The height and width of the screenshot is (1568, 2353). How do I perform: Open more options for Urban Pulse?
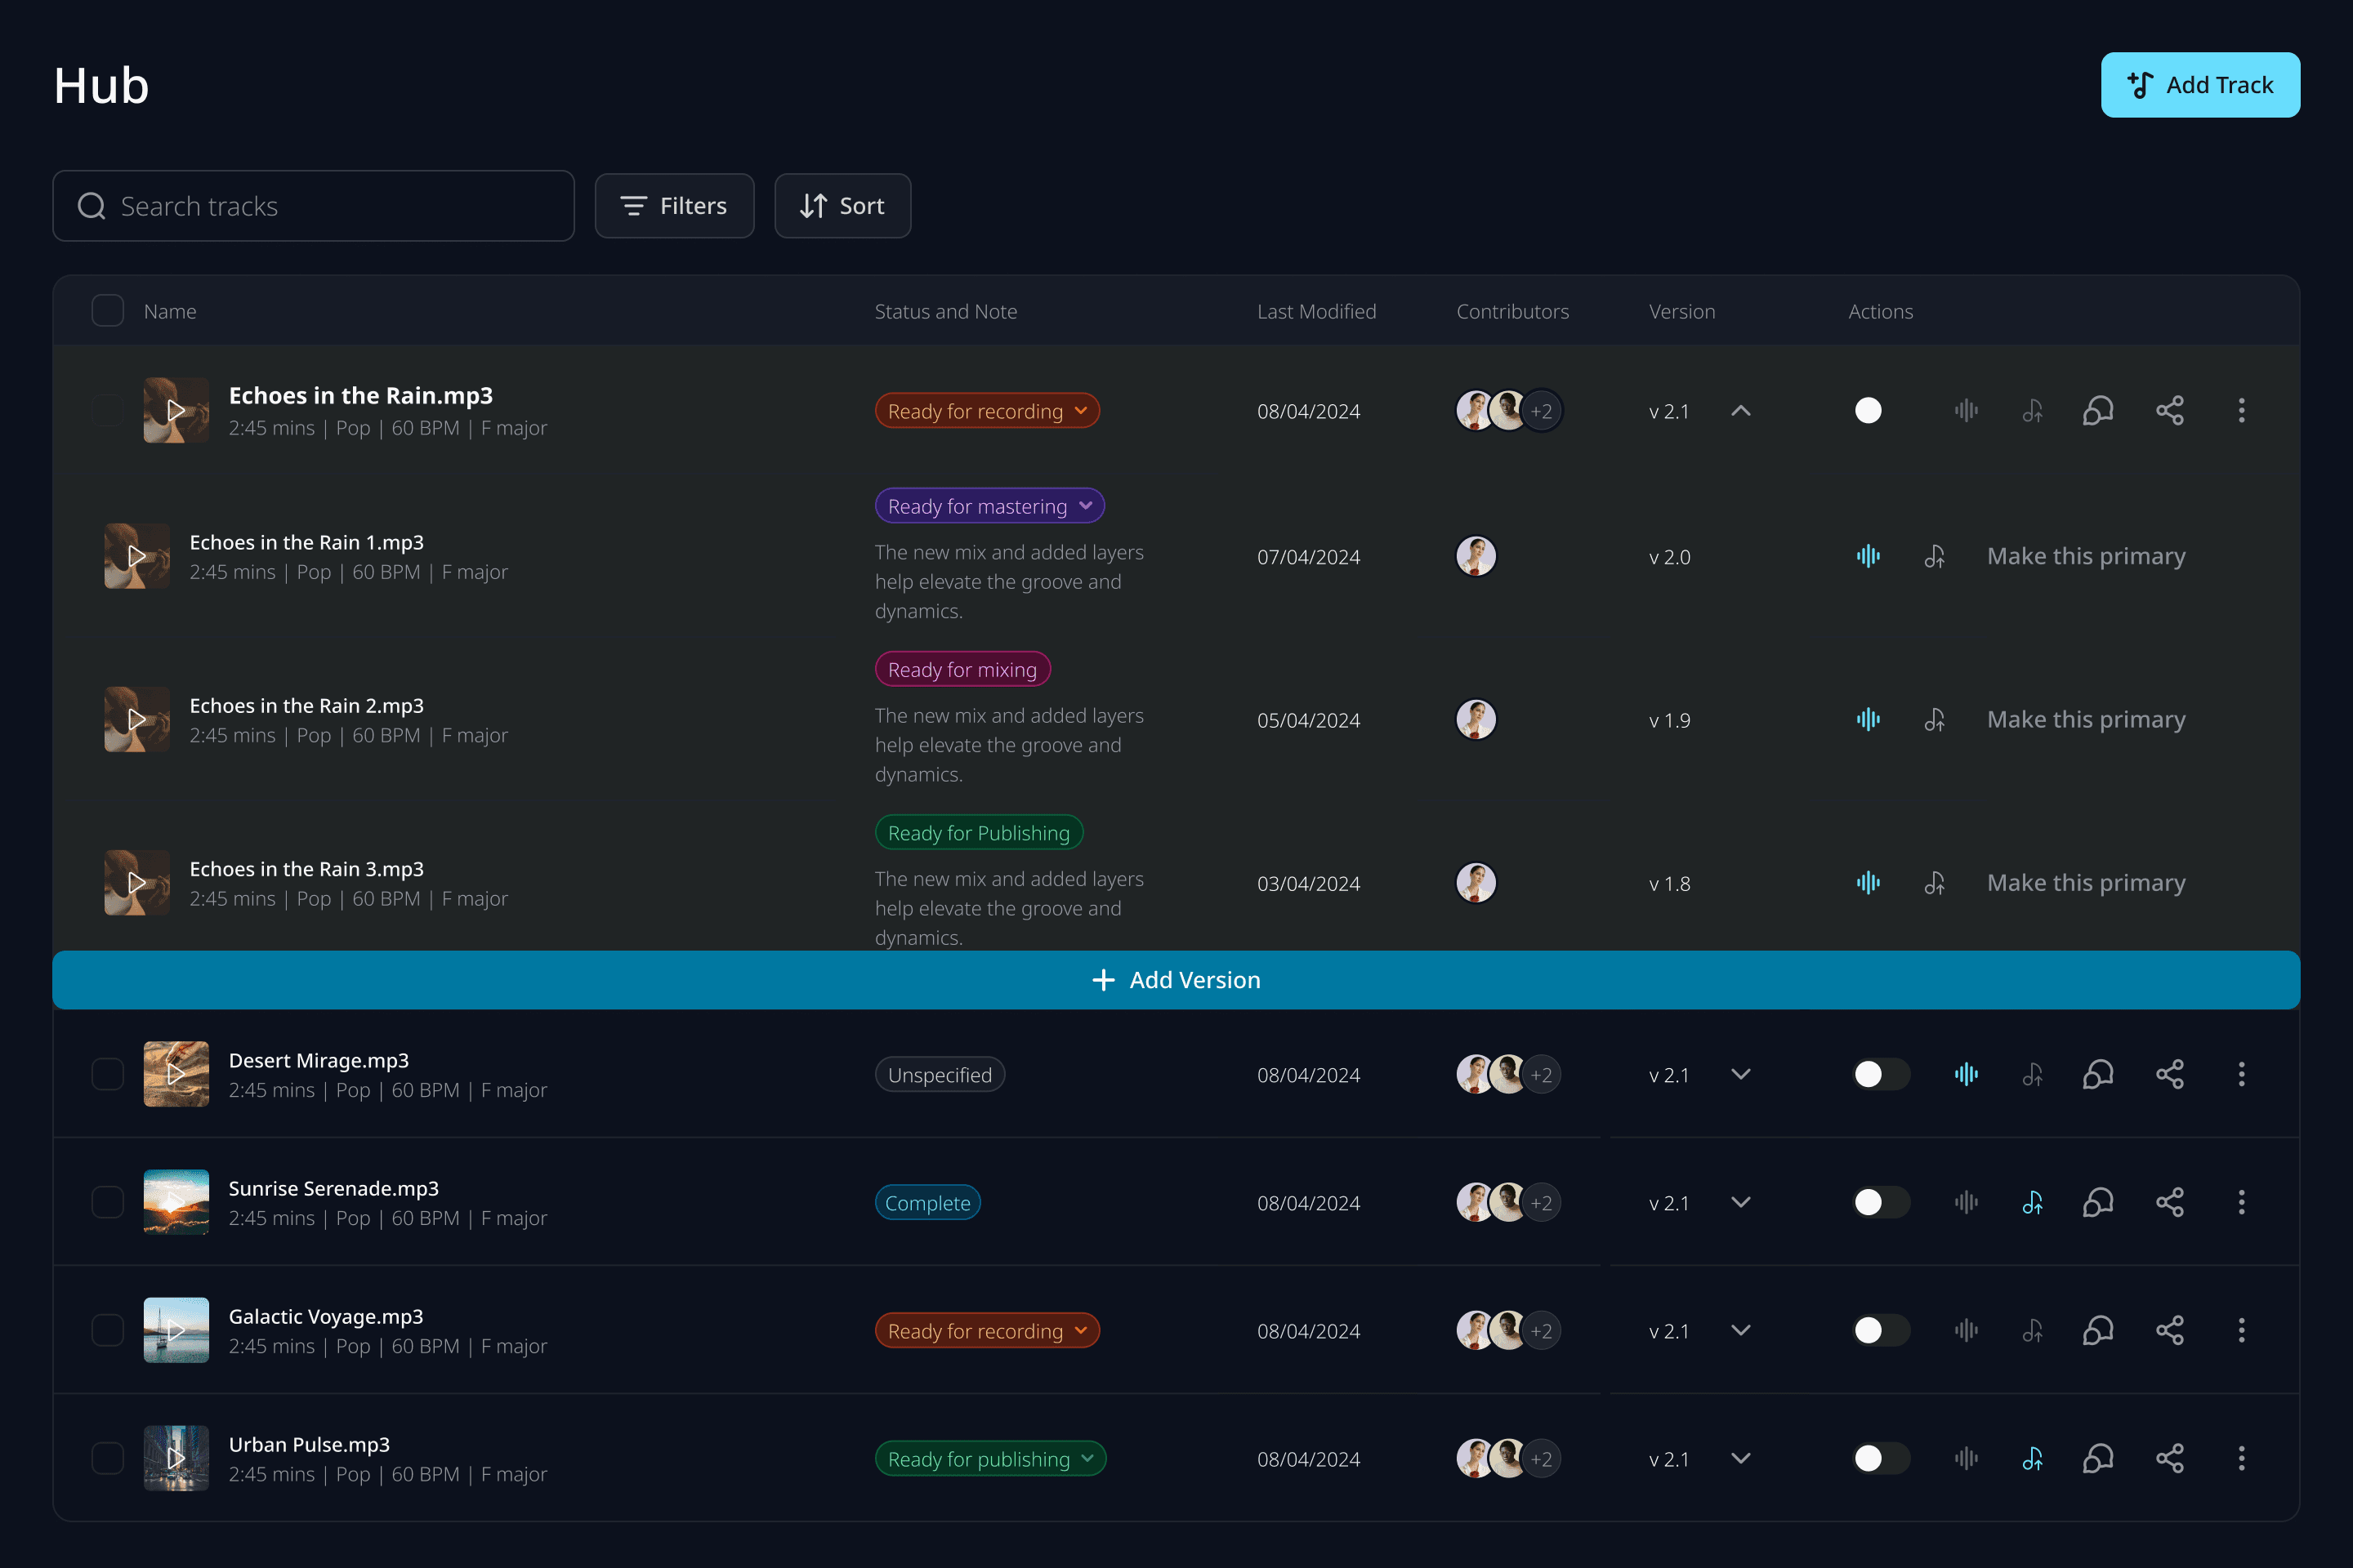click(2241, 1458)
